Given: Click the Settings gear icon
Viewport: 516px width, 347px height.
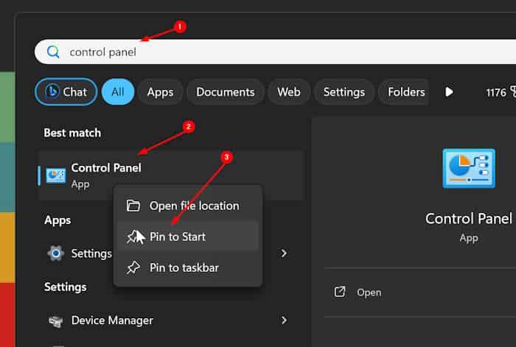Looking at the screenshot, I should [55, 253].
